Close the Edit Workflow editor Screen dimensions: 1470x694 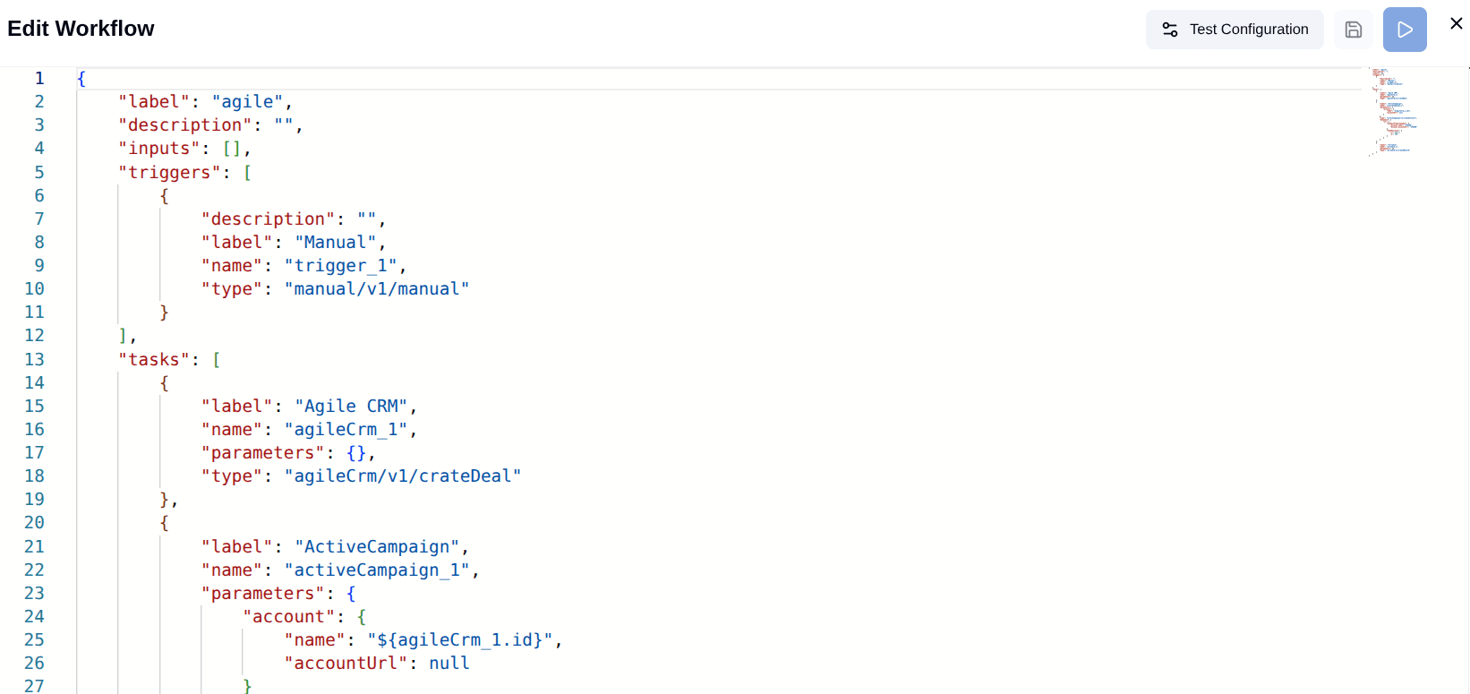point(1456,23)
